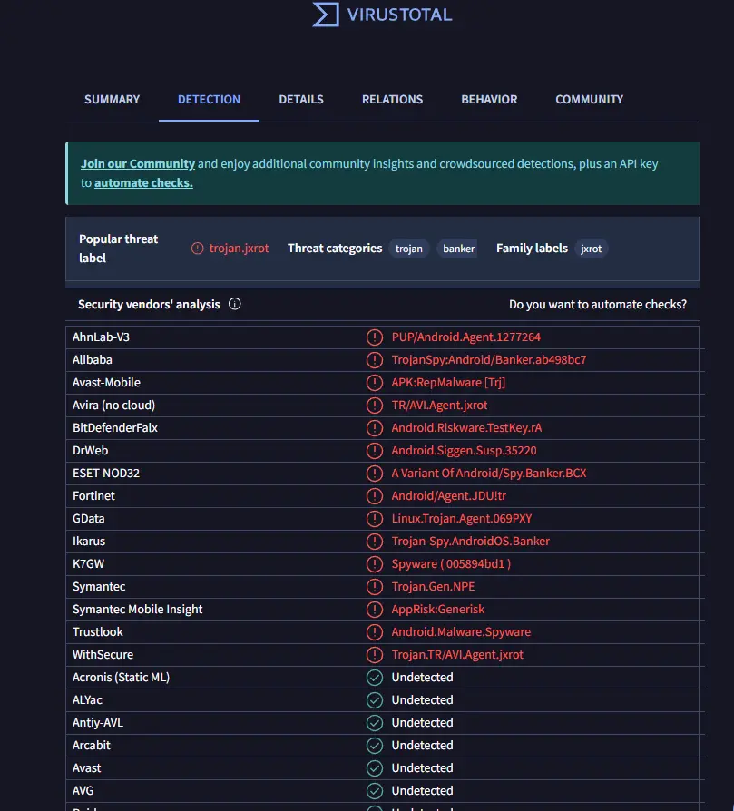Click the AhnLab-V3 vendor name
The image size is (734, 811).
[101, 337]
